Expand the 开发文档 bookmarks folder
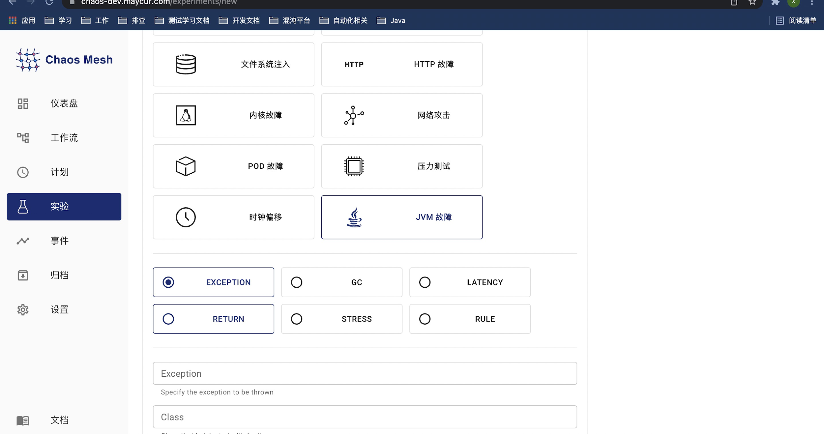Screen dimensions: 824x434 click(x=239, y=20)
